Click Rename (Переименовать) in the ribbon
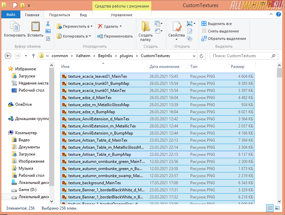The width and height of the screenshot is (285, 215). click(x=115, y=36)
